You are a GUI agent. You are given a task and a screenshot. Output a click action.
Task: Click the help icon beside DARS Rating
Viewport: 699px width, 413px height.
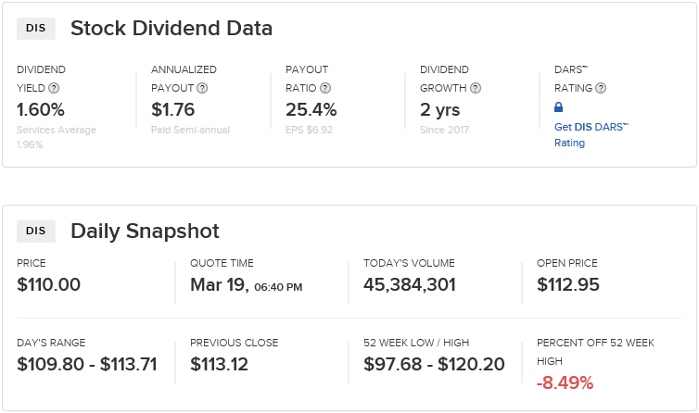click(601, 88)
